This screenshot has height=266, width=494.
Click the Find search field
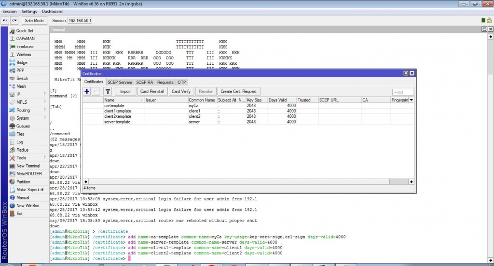403,92
